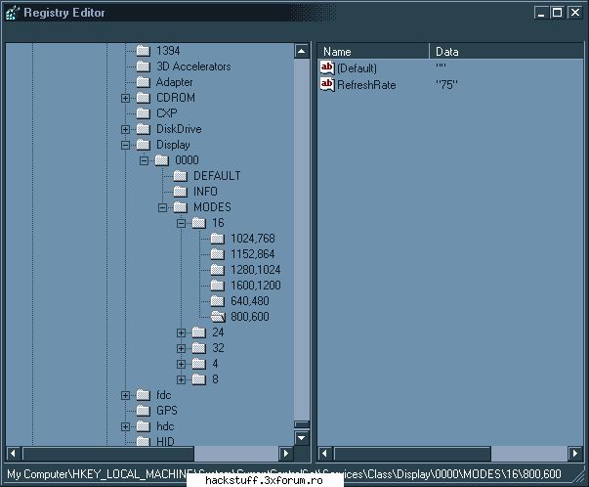Collapse the 16 key

point(181,223)
